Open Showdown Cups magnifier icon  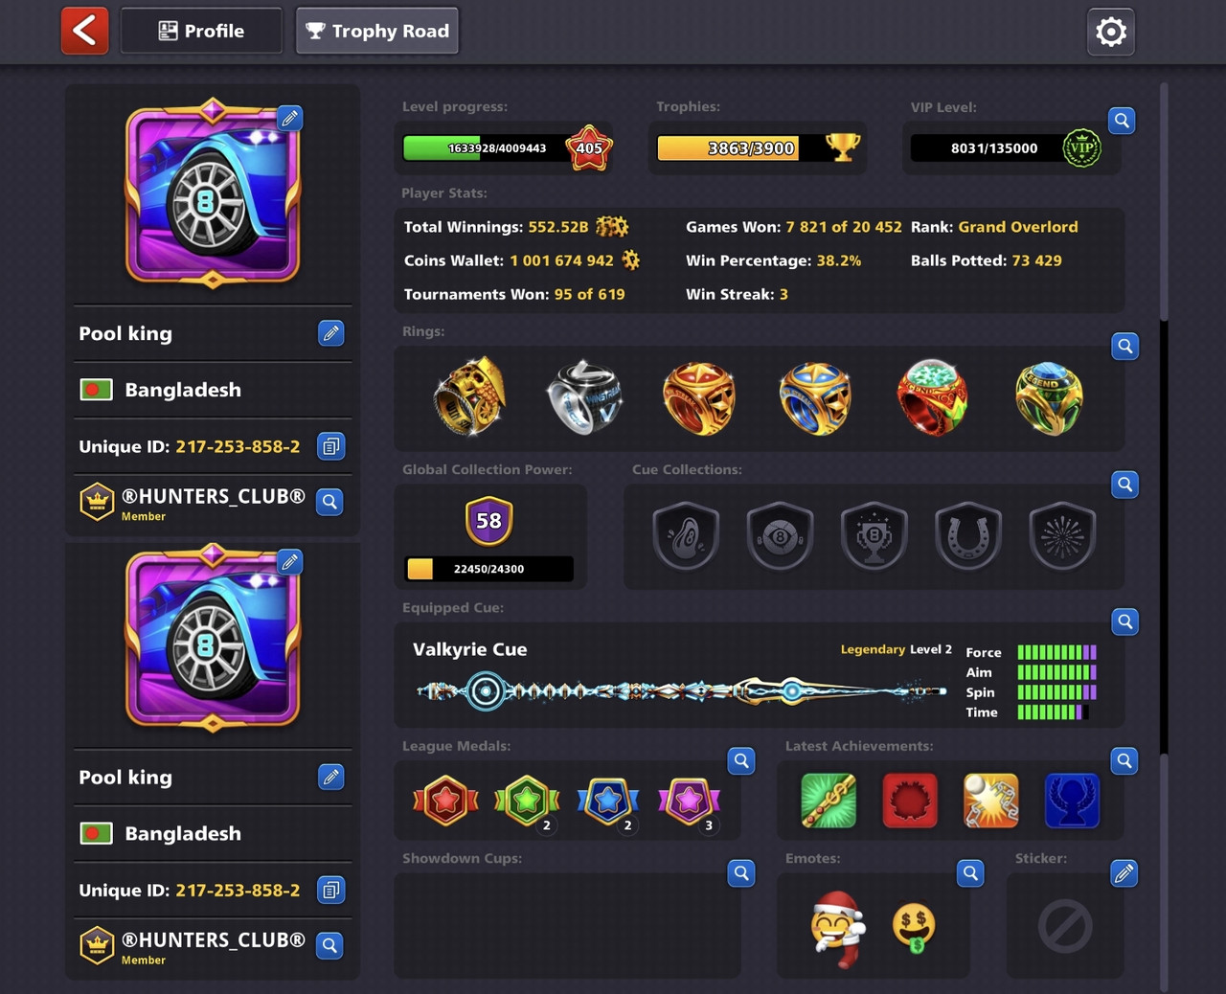[x=741, y=872]
